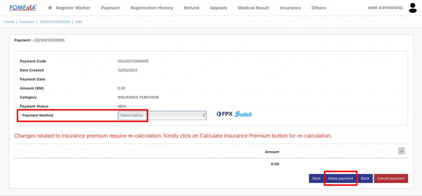Viewport: 422px width, 196px height.
Task: Click the FOMEMA logo
Action: coord(23,7)
